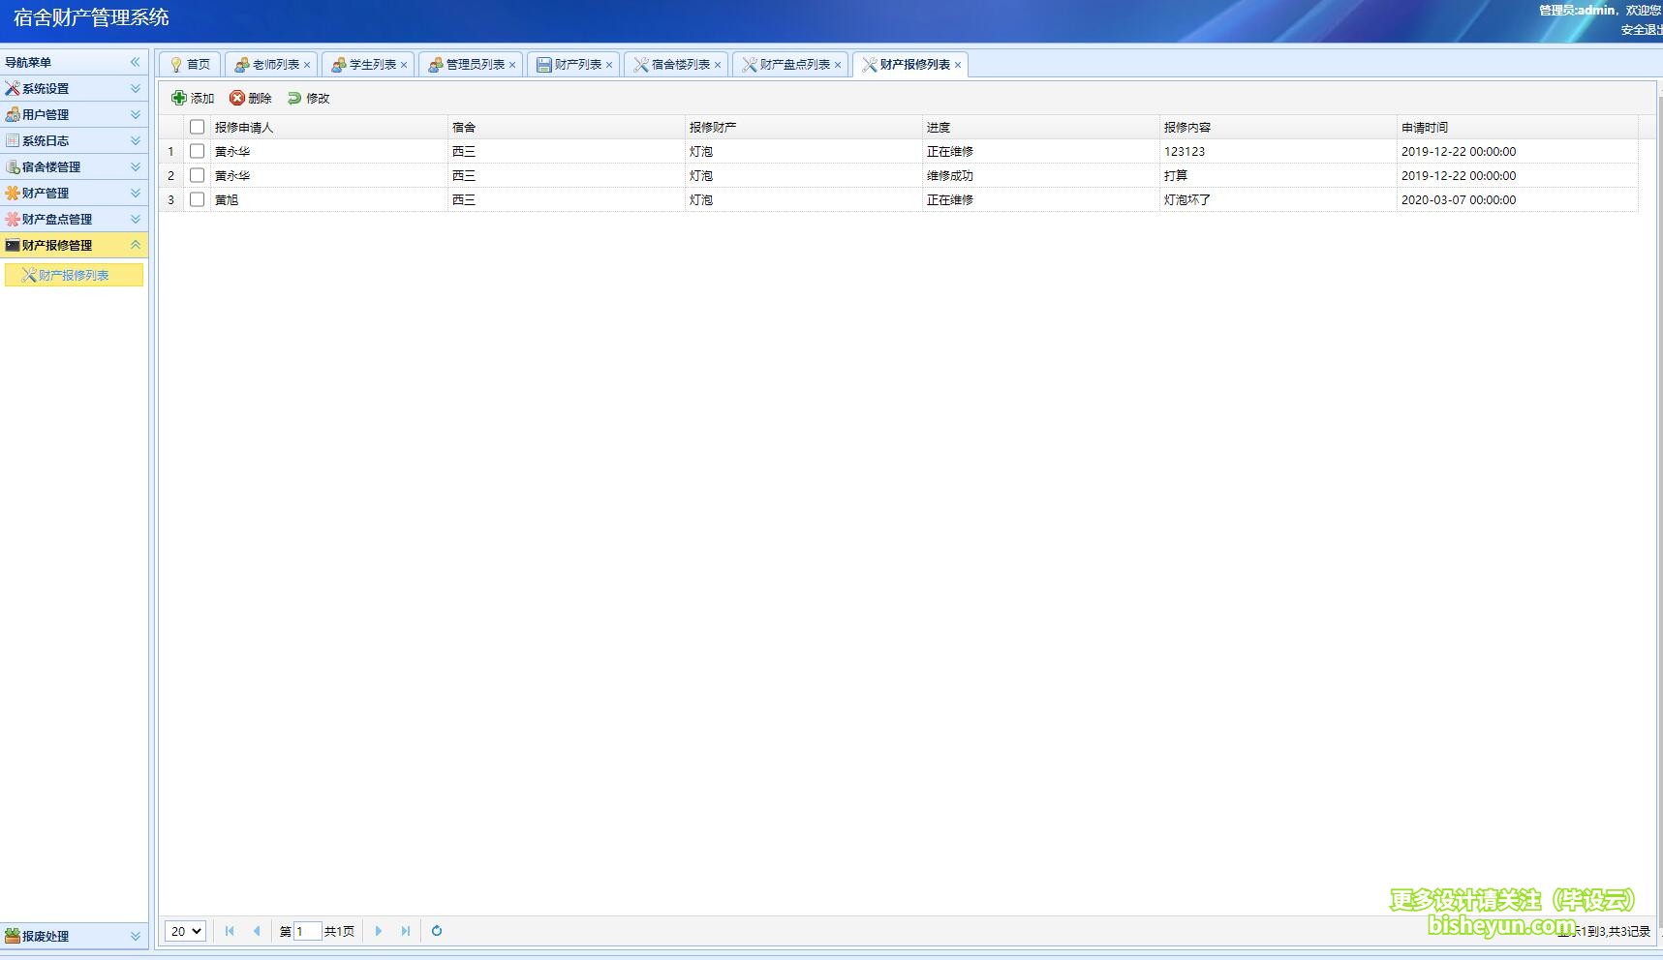The image size is (1663, 960).
Task: Expand the 报废处理 section chevron
Action: pos(136,936)
